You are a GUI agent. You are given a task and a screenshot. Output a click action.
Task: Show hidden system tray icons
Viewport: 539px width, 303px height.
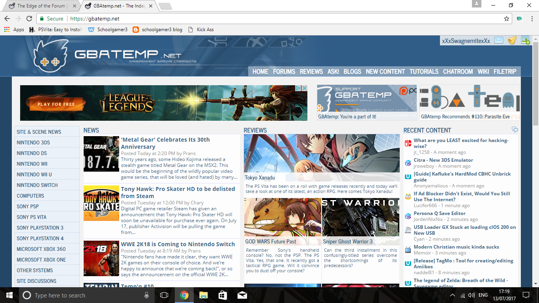click(x=452, y=295)
